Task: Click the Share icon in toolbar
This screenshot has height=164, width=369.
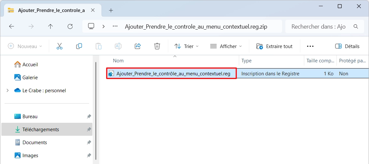Action: tap(138, 46)
